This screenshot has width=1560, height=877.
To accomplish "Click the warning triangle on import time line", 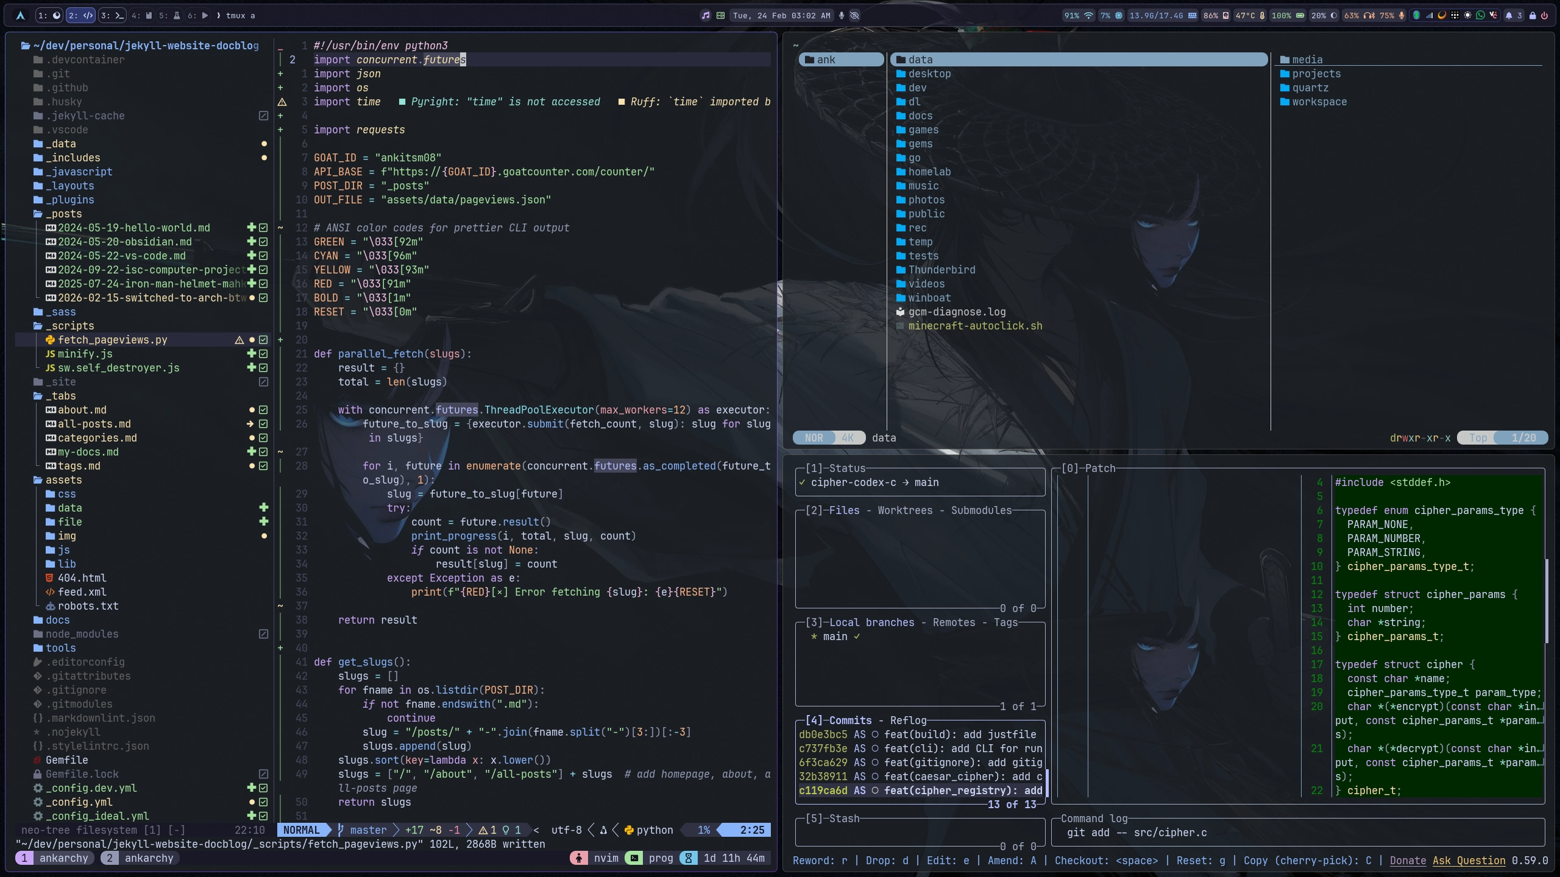I will [282, 102].
